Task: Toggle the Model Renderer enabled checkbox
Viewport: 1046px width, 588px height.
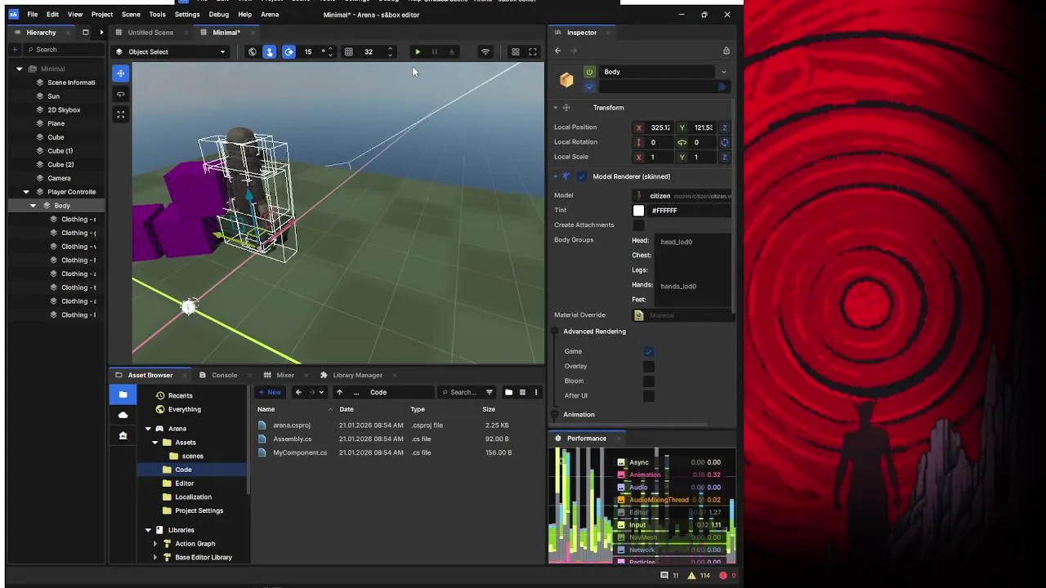Action: click(582, 176)
